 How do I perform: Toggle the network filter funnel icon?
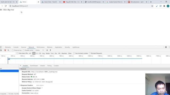coord(5,50)
